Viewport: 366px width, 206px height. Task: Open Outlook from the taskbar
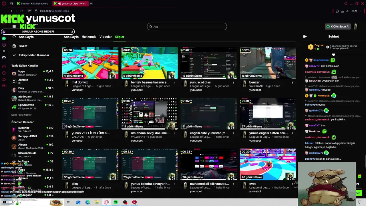coord(78,202)
